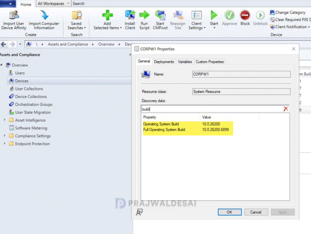311x234 pixels.
Task: Select Endpoint Protection folder
Action: (x=32, y=144)
